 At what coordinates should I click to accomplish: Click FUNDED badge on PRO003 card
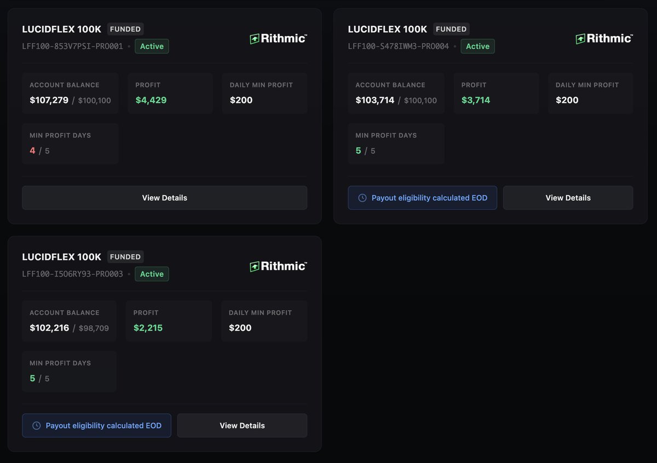(x=125, y=257)
